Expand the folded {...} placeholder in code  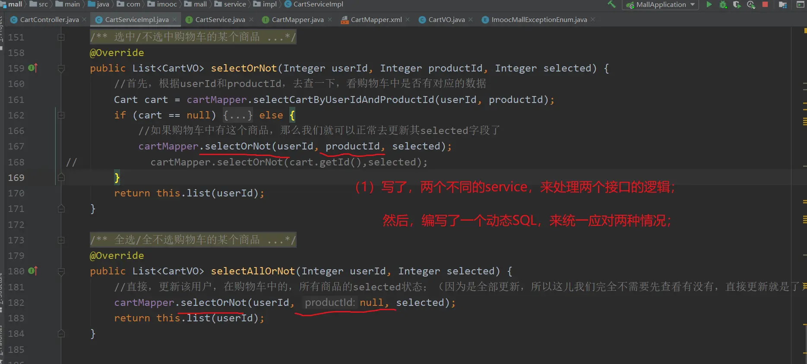(x=238, y=115)
